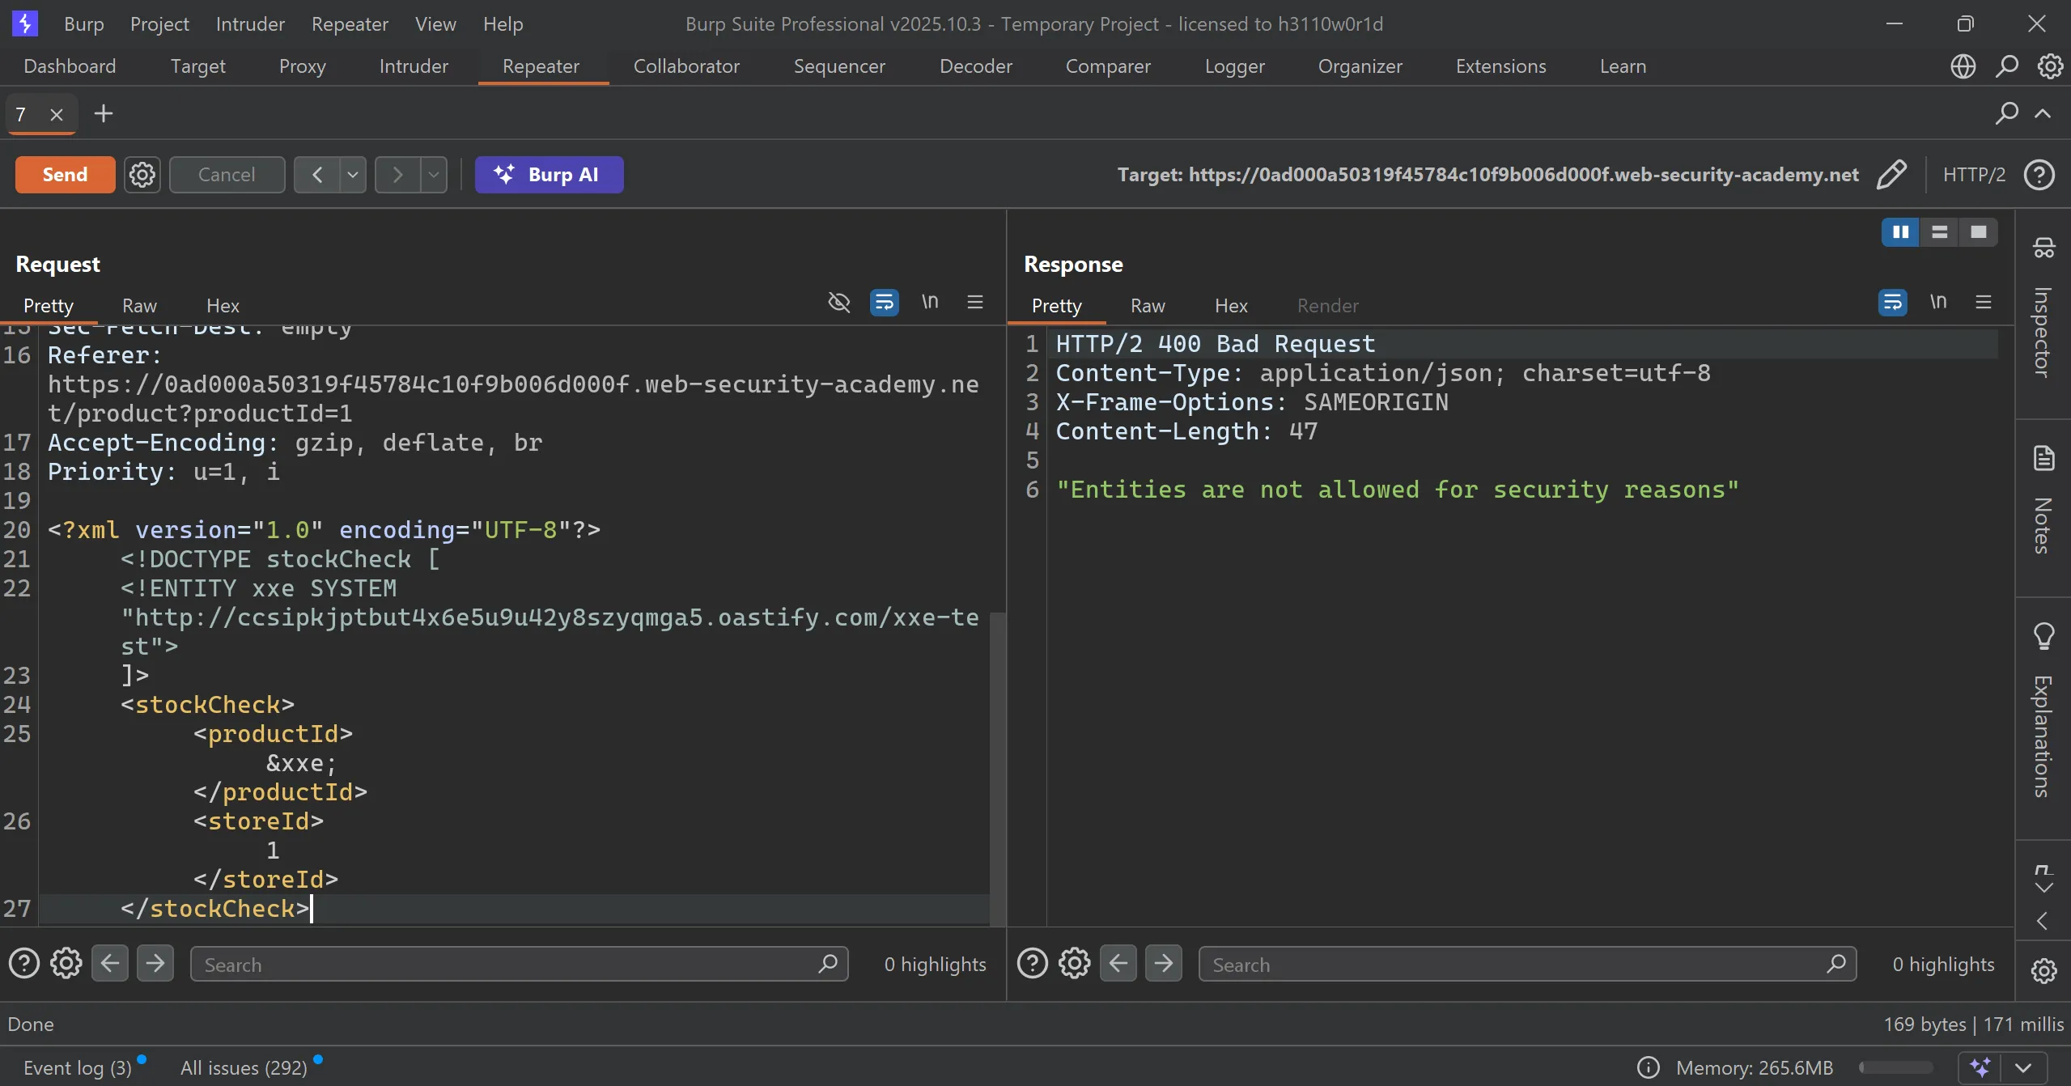The width and height of the screenshot is (2071, 1086).
Task: Switch to the Collaborator tab
Action: click(686, 66)
